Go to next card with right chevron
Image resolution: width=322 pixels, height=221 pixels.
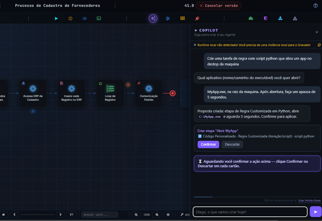click(x=60, y=214)
